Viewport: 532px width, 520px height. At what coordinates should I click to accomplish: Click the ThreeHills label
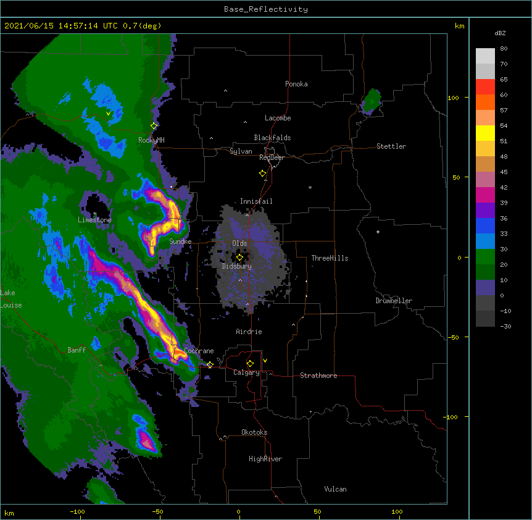(330, 258)
